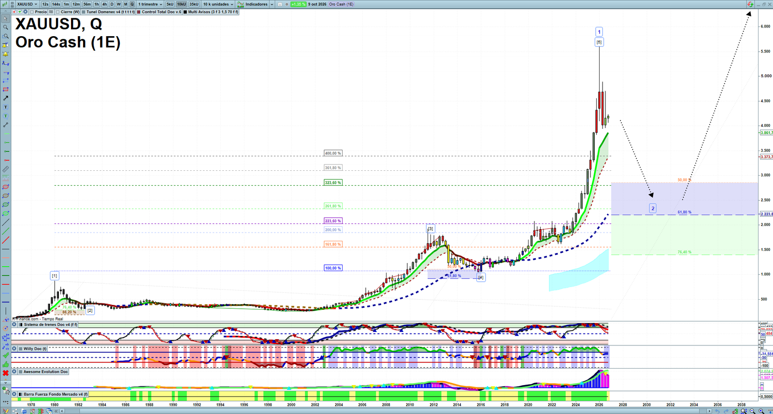Viewport: 773px width, 414px height.
Task: Open the 10 k unidades dropdown
Action: (x=218, y=4)
